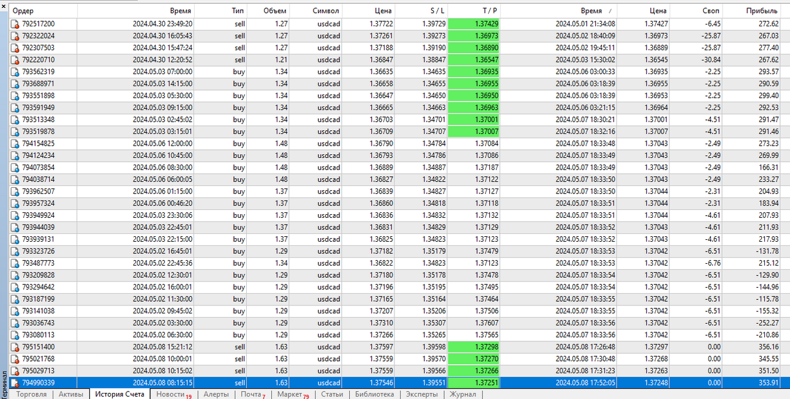Image resolution: width=790 pixels, height=399 pixels.
Task: Open the Эксперты tab
Action: tap(422, 394)
